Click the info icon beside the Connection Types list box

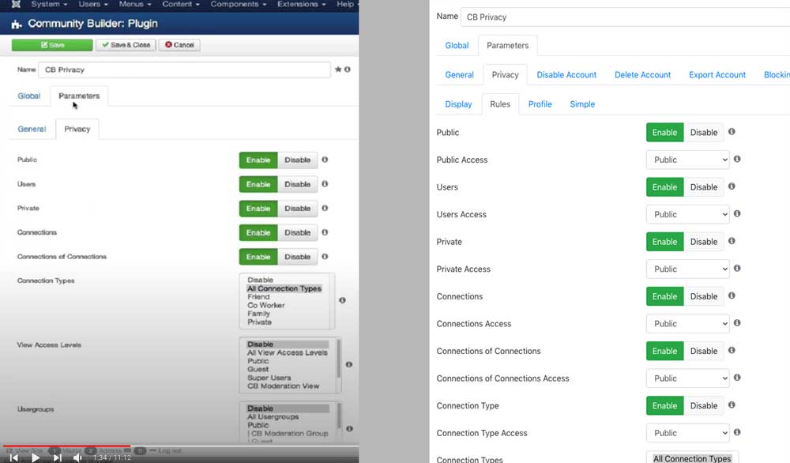[343, 300]
